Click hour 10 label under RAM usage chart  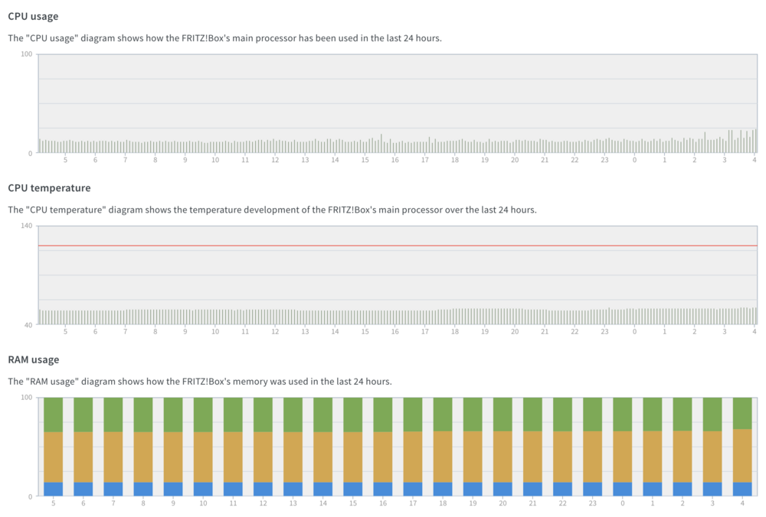[203, 503]
